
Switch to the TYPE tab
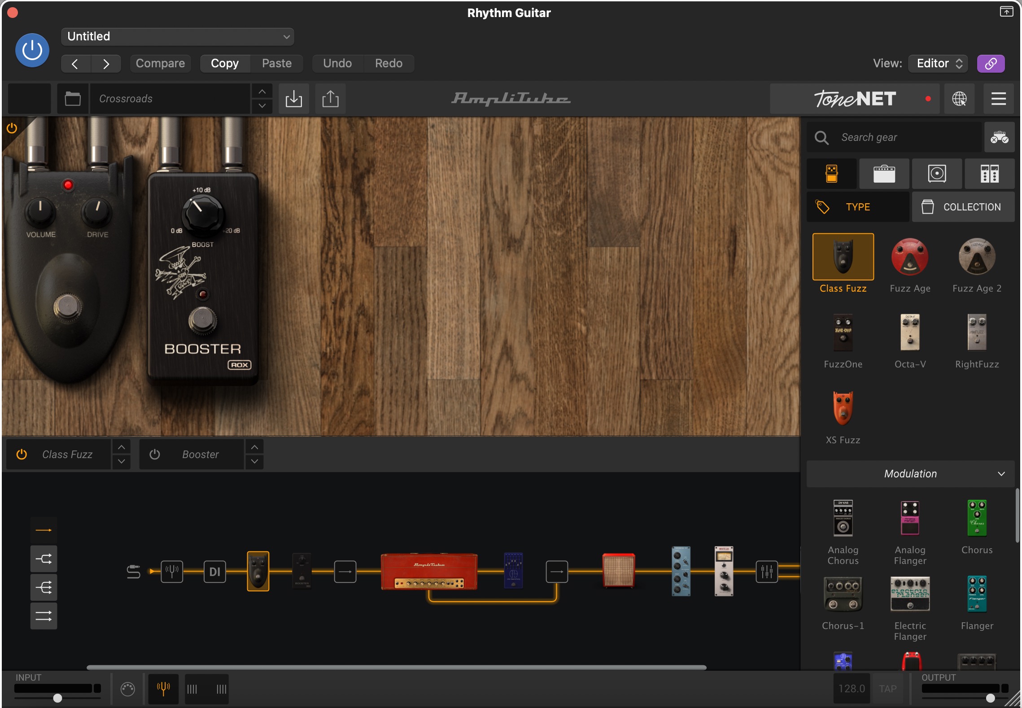pyautogui.click(x=858, y=207)
